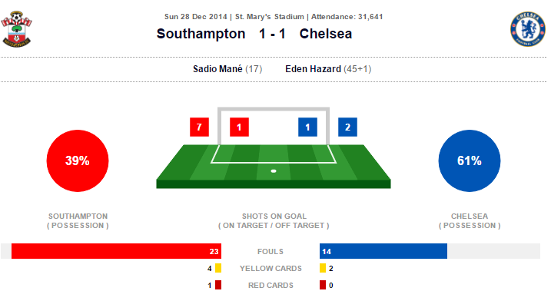
Task: Click Chelsea's yellow card icon
Action: pyautogui.click(x=323, y=268)
